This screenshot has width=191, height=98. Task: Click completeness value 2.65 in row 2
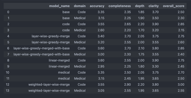point(128,24)
